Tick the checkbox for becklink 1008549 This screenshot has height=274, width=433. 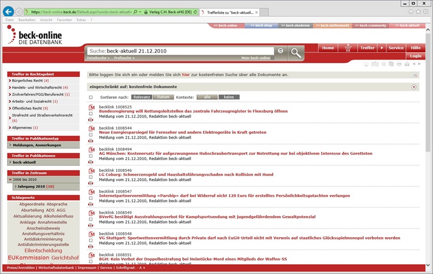90,219
